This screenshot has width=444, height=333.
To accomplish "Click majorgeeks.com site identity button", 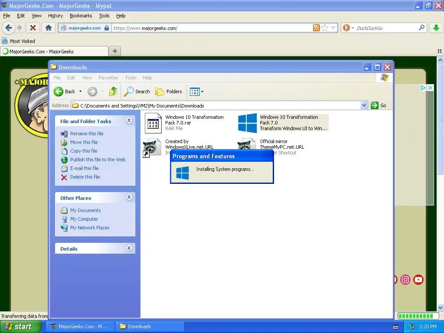I will (x=85, y=28).
